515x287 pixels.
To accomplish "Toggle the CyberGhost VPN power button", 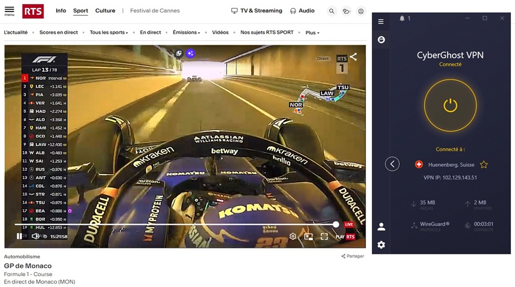I will (x=450, y=105).
